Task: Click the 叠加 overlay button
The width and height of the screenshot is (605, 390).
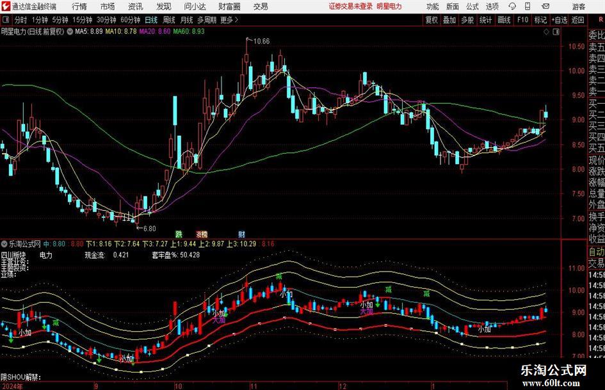Action: 449,20
